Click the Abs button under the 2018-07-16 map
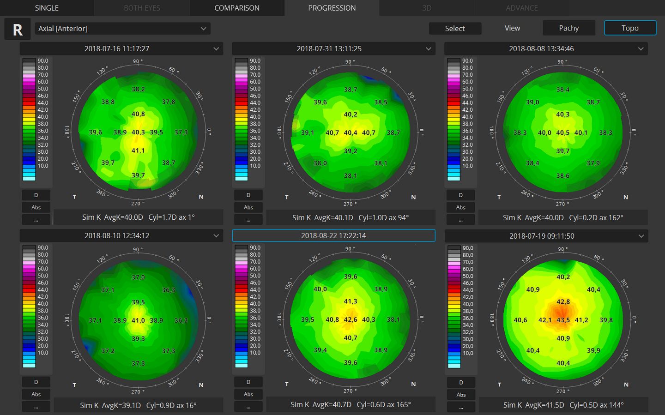The width and height of the screenshot is (665, 415). [x=36, y=207]
